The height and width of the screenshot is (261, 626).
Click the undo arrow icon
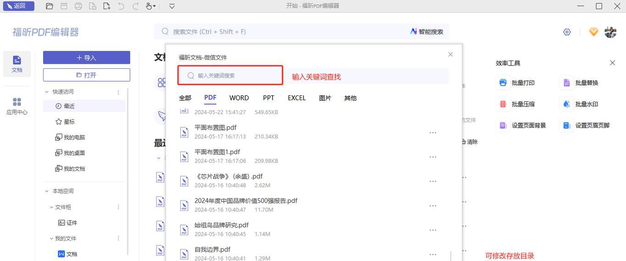coord(121,6)
